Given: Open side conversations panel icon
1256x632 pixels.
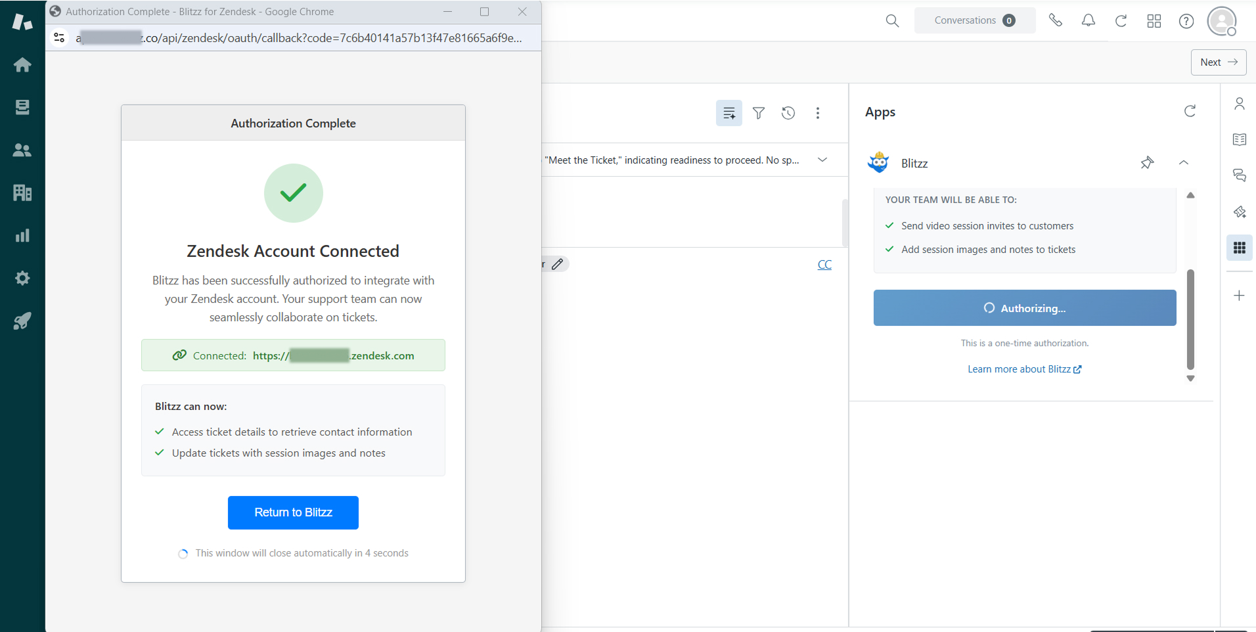Looking at the screenshot, I should [x=1240, y=175].
